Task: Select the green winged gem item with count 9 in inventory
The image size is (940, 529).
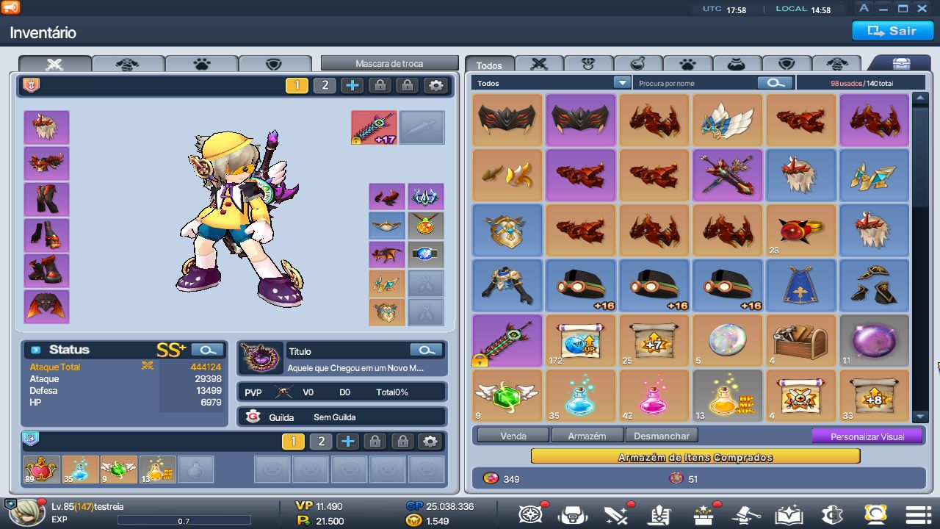Action: coord(507,396)
